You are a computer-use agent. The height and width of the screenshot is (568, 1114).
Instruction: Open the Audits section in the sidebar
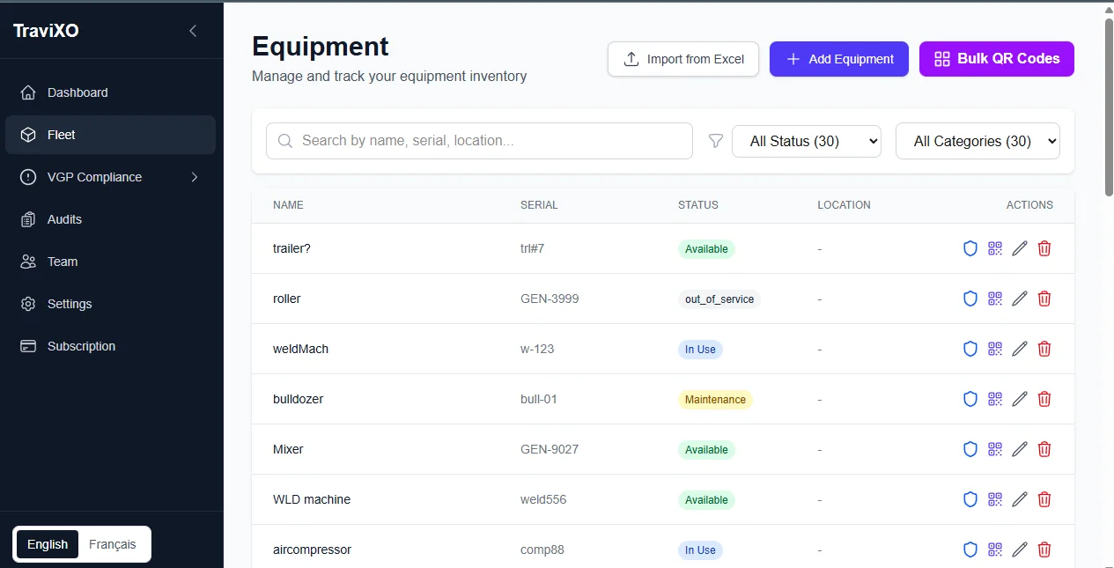click(66, 219)
